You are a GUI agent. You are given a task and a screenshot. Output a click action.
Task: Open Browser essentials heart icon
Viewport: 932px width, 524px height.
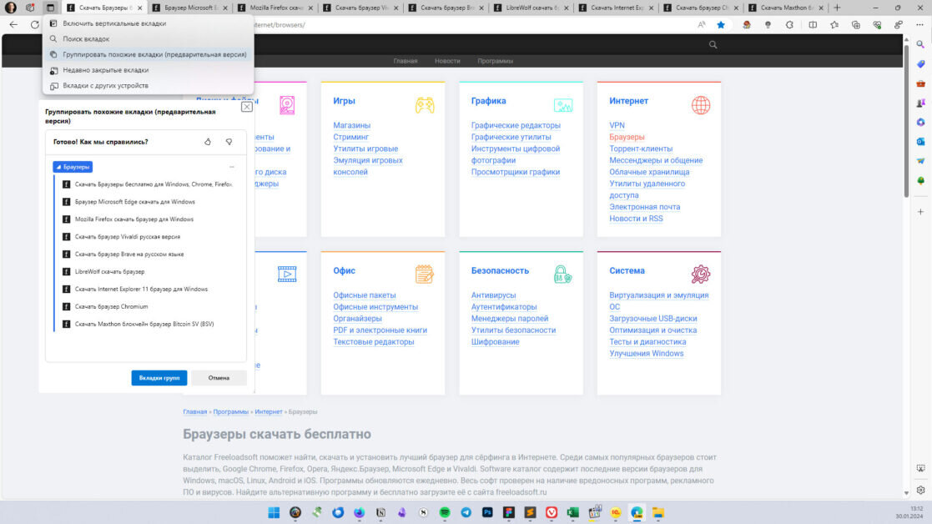coord(877,25)
